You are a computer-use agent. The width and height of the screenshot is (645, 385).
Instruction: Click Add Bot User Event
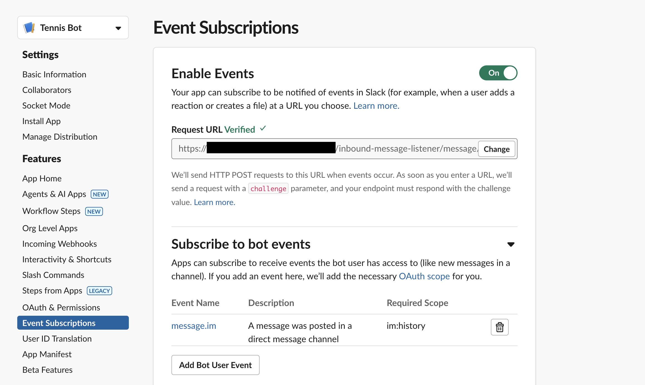(x=215, y=365)
